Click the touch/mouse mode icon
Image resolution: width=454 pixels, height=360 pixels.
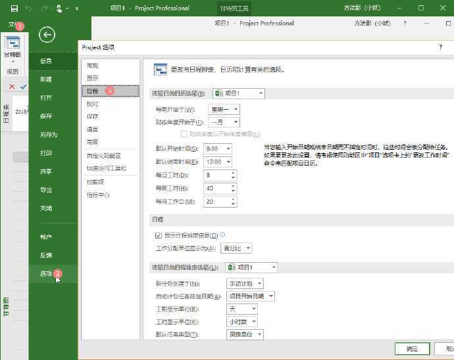point(59,9)
